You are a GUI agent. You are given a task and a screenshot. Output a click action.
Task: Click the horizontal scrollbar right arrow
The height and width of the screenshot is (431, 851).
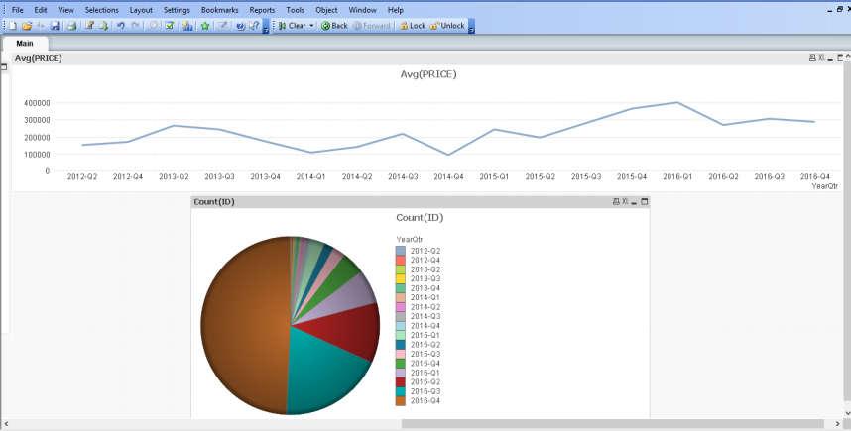(836, 423)
